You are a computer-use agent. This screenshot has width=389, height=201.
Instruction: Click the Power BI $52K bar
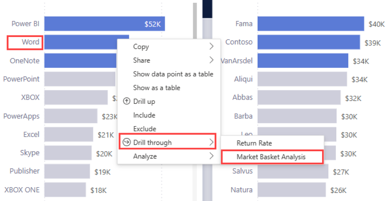tap(104, 24)
